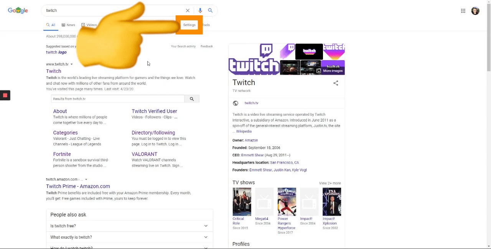Click the Emmett Shear CEO link

[x=252, y=155]
